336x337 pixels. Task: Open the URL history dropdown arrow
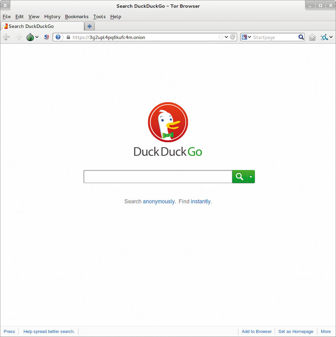[226, 37]
